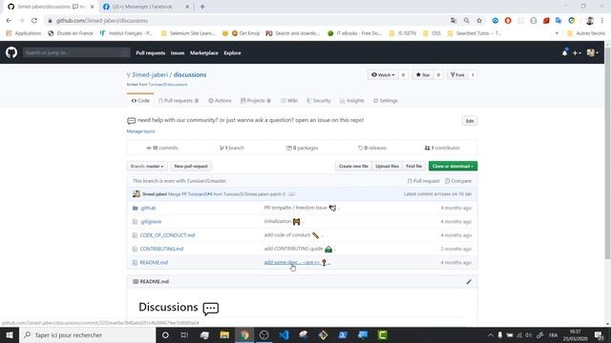Open Explore in the top nav
The image size is (611, 343).
232,53
